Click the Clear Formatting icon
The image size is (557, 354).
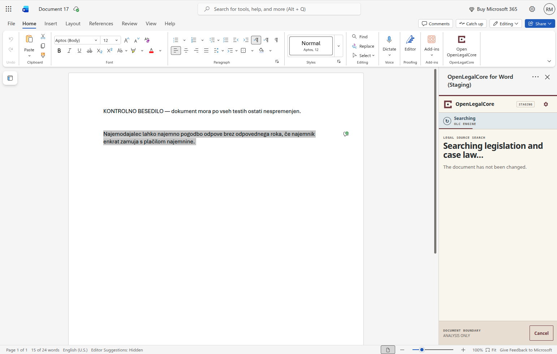tap(147, 40)
